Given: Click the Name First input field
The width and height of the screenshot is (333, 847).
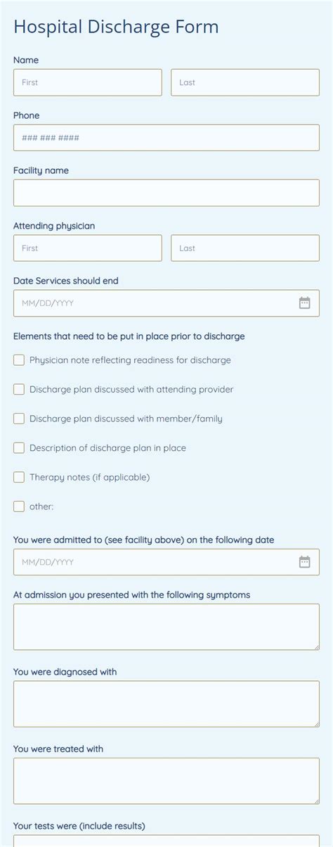Looking at the screenshot, I should (88, 82).
